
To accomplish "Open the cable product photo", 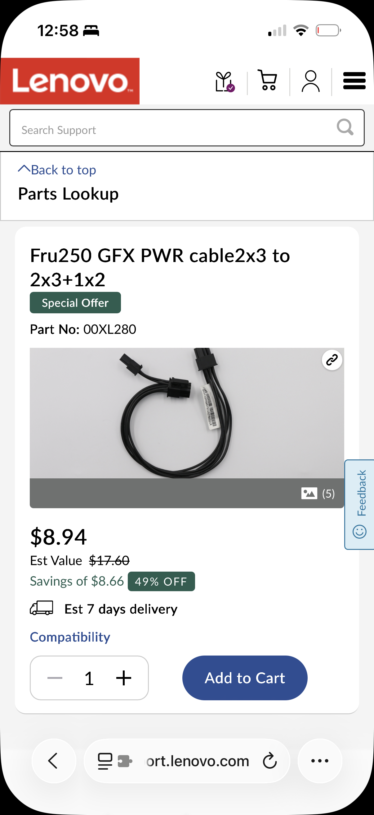I will [187, 413].
